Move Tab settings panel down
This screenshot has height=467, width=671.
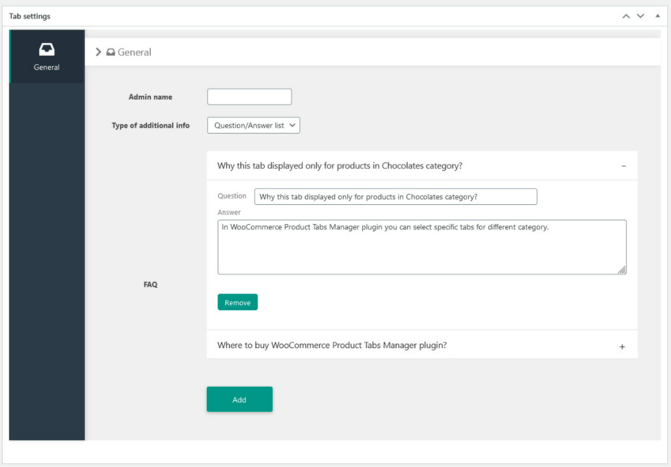tap(641, 16)
